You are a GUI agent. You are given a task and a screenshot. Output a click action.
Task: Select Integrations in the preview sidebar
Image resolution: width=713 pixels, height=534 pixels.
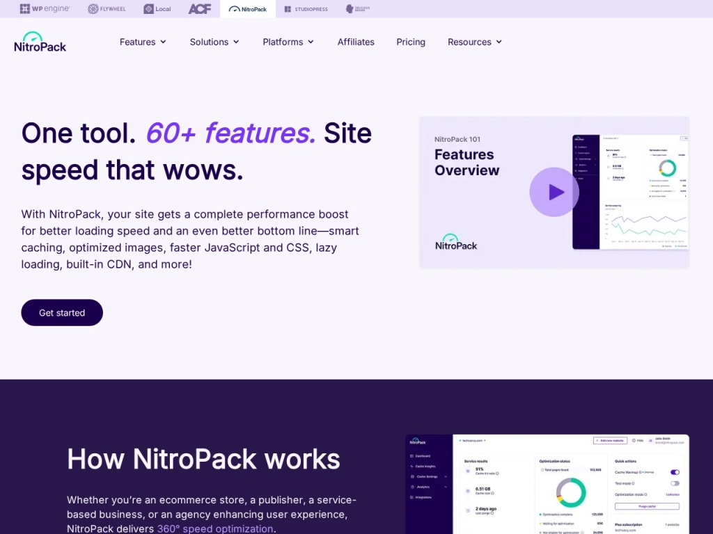(x=421, y=497)
